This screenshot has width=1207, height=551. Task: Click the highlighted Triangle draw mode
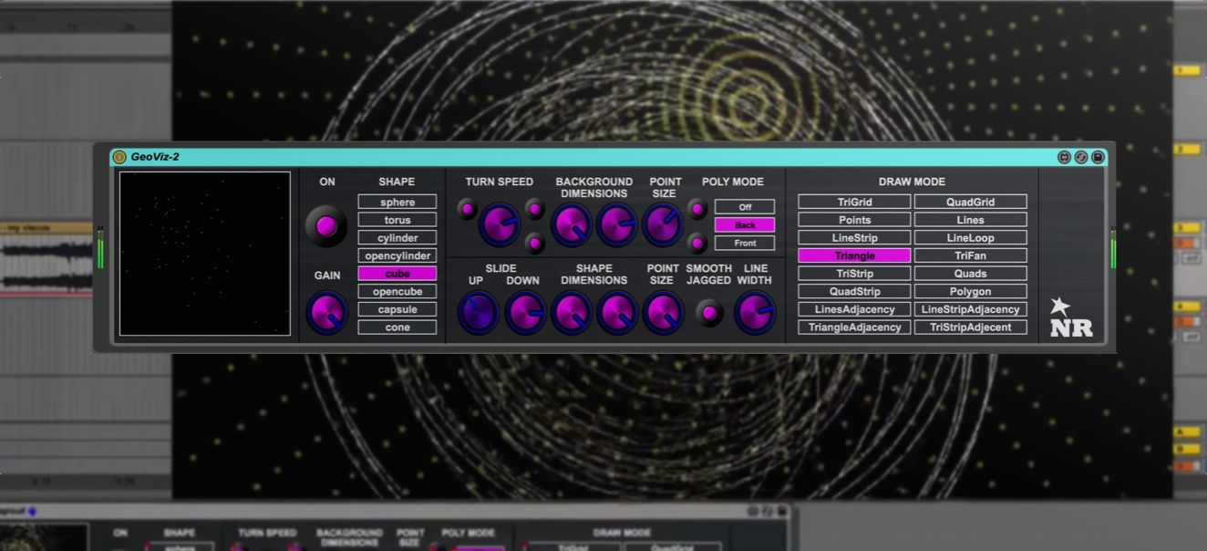coord(854,255)
